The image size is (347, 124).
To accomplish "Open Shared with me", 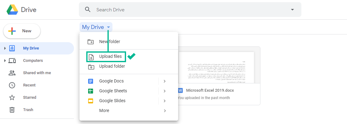I will (37, 73).
